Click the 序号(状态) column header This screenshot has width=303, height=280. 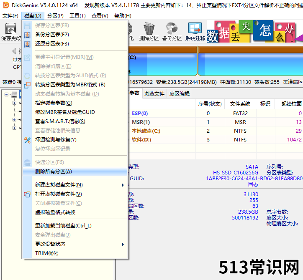pos(210,104)
